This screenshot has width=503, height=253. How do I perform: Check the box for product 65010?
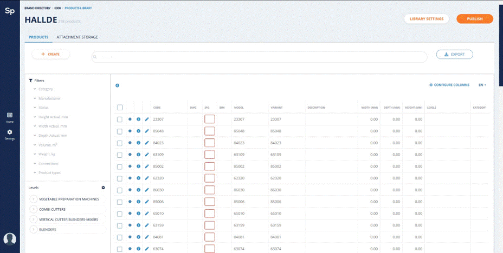tap(120, 214)
